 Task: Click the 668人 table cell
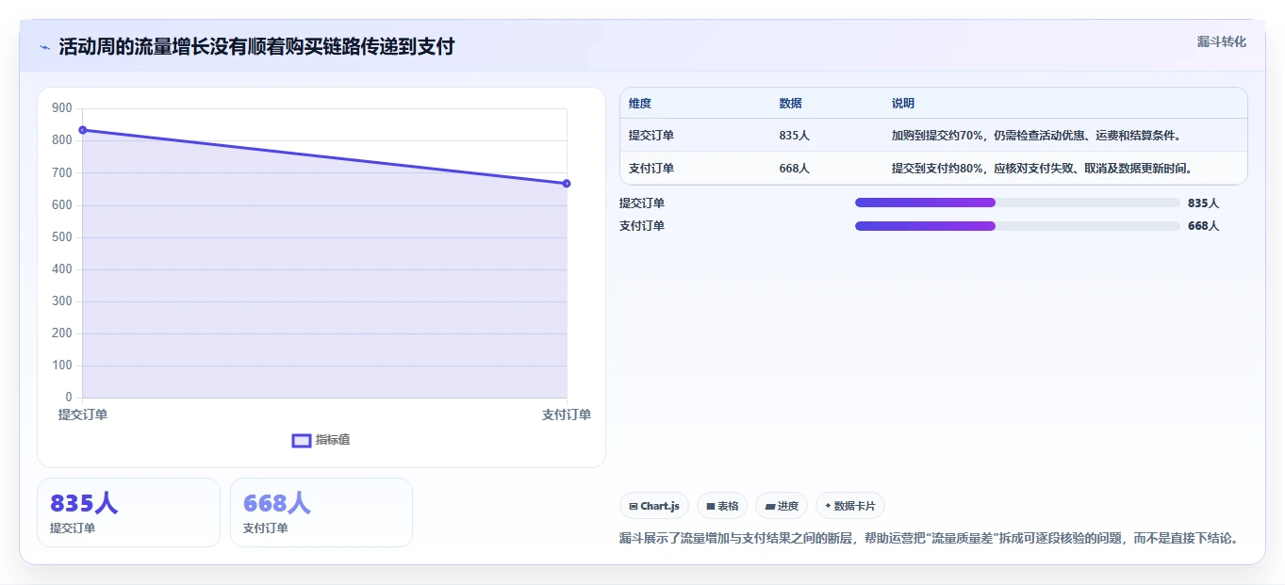click(794, 169)
